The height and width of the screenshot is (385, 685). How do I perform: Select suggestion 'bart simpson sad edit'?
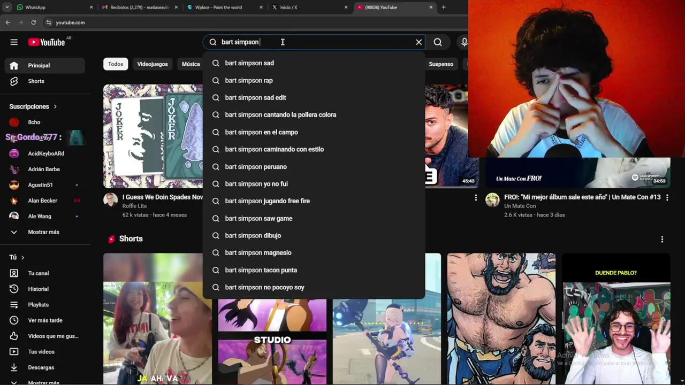pyautogui.click(x=314, y=97)
